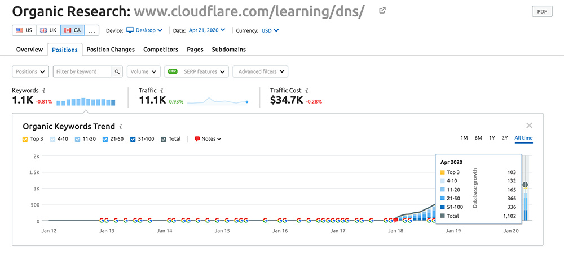Click the 51-100 value 336 in tooltip
The height and width of the screenshot is (255, 564).
[x=512, y=207]
